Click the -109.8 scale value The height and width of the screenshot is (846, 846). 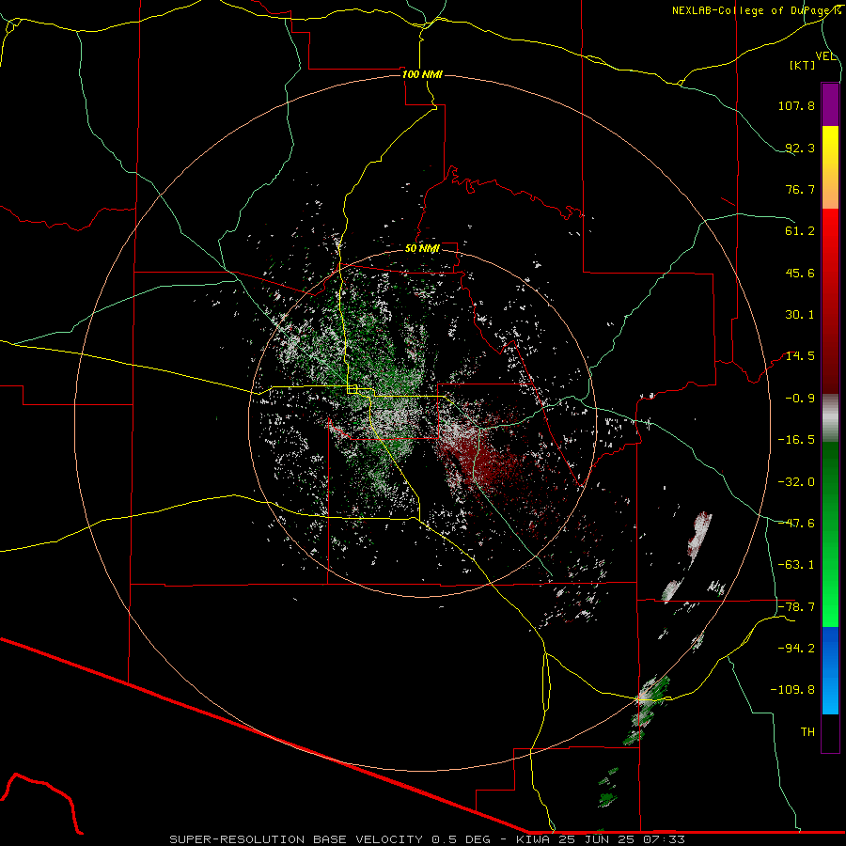point(793,690)
